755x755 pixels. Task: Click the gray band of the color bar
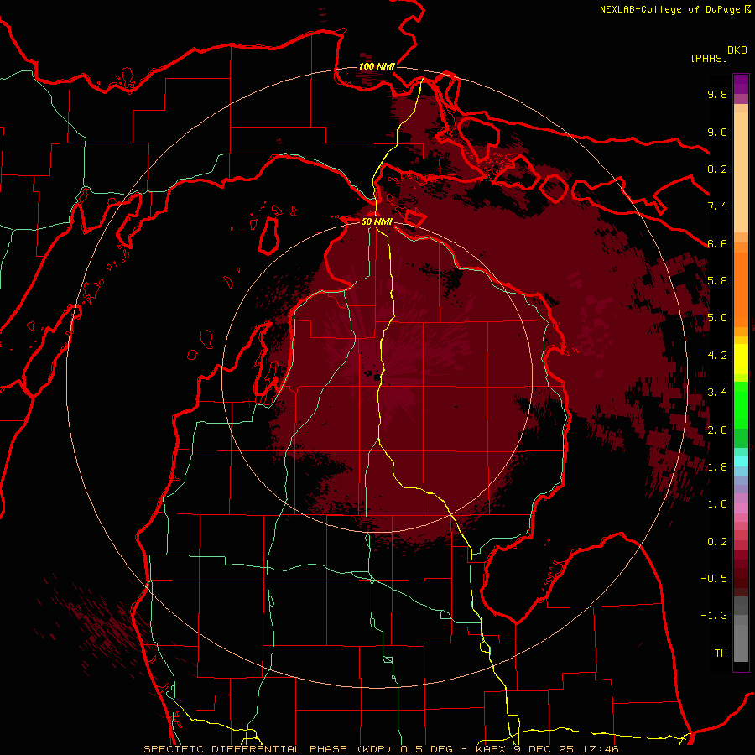741,629
